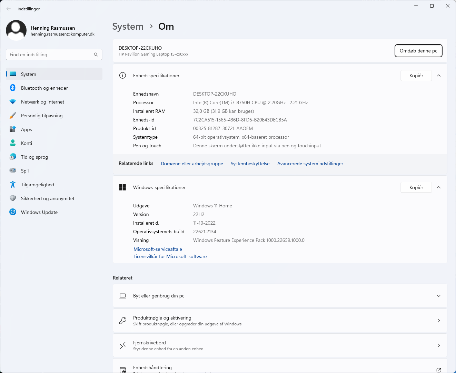This screenshot has width=456, height=373.
Task: Open Avancerede systemindstillinger
Action: [310, 164]
